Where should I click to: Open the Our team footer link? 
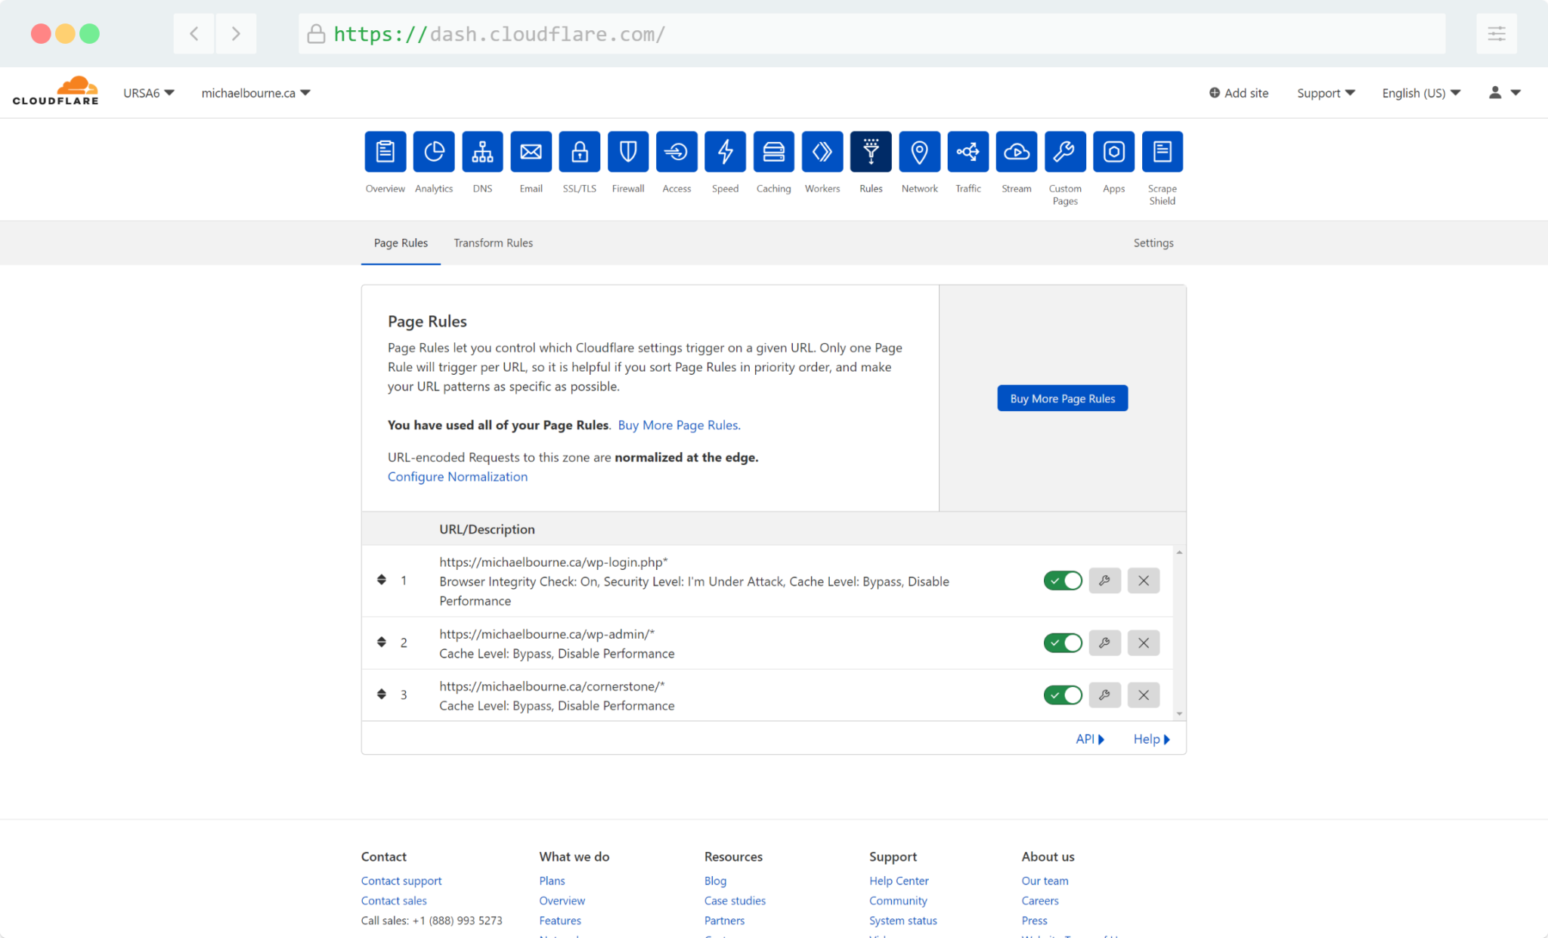(x=1045, y=881)
